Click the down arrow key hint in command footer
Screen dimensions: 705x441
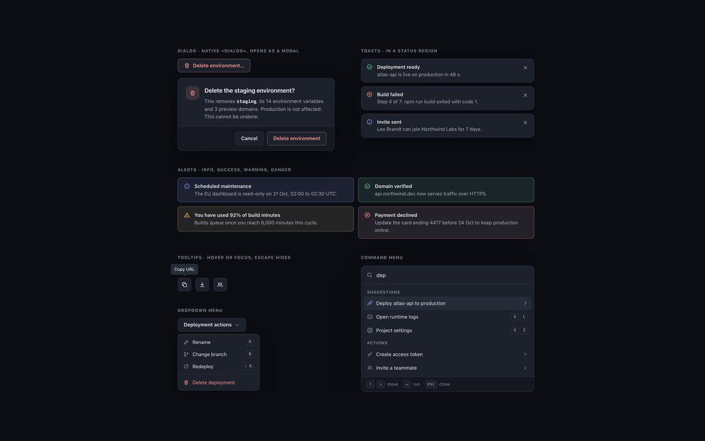tap(381, 384)
